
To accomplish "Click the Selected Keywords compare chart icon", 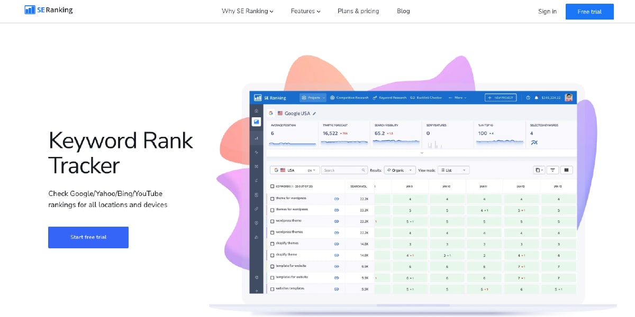I will pos(534,143).
